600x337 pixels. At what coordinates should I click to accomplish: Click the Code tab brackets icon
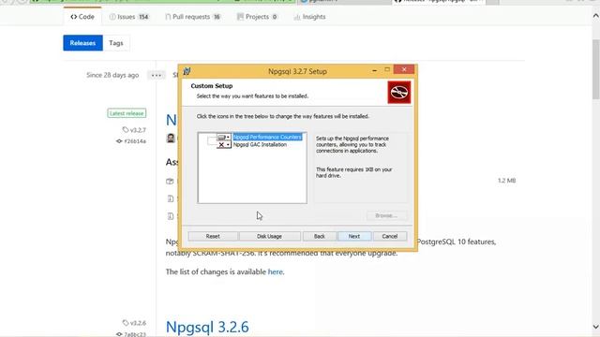74,17
